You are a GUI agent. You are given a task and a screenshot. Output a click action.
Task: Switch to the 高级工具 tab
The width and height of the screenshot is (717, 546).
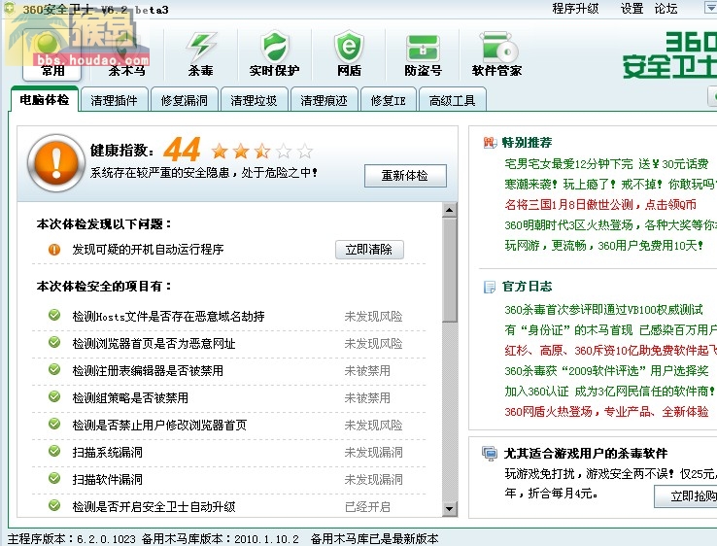pos(452,100)
